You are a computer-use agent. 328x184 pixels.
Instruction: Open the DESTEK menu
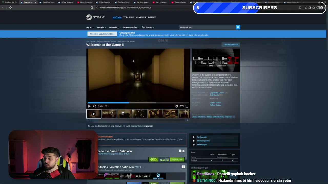[x=152, y=17]
